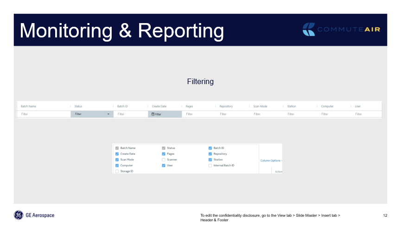The height and width of the screenshot is (225, 401).
Task: Select the Station column filter field
Action: tap(299, 114)
